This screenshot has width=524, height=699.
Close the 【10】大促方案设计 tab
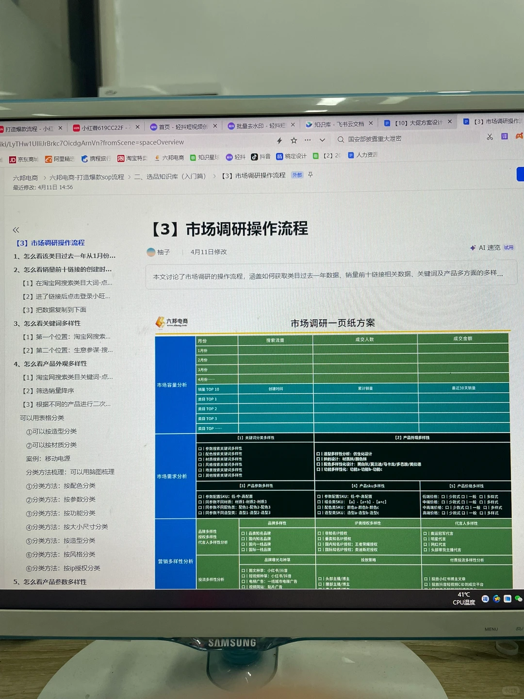click(x=450, y=121)
